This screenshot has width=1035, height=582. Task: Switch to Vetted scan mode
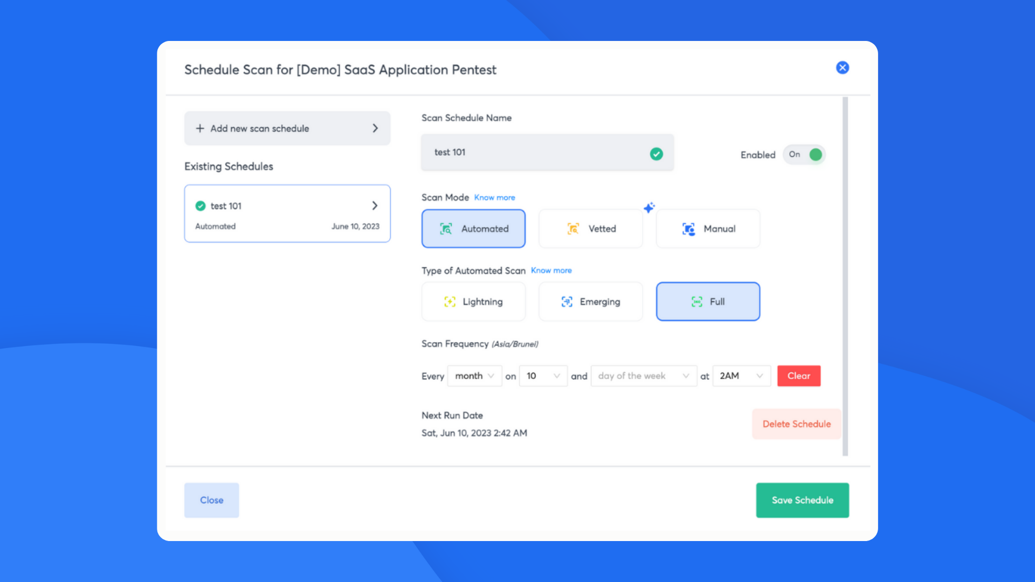point(590,228)
